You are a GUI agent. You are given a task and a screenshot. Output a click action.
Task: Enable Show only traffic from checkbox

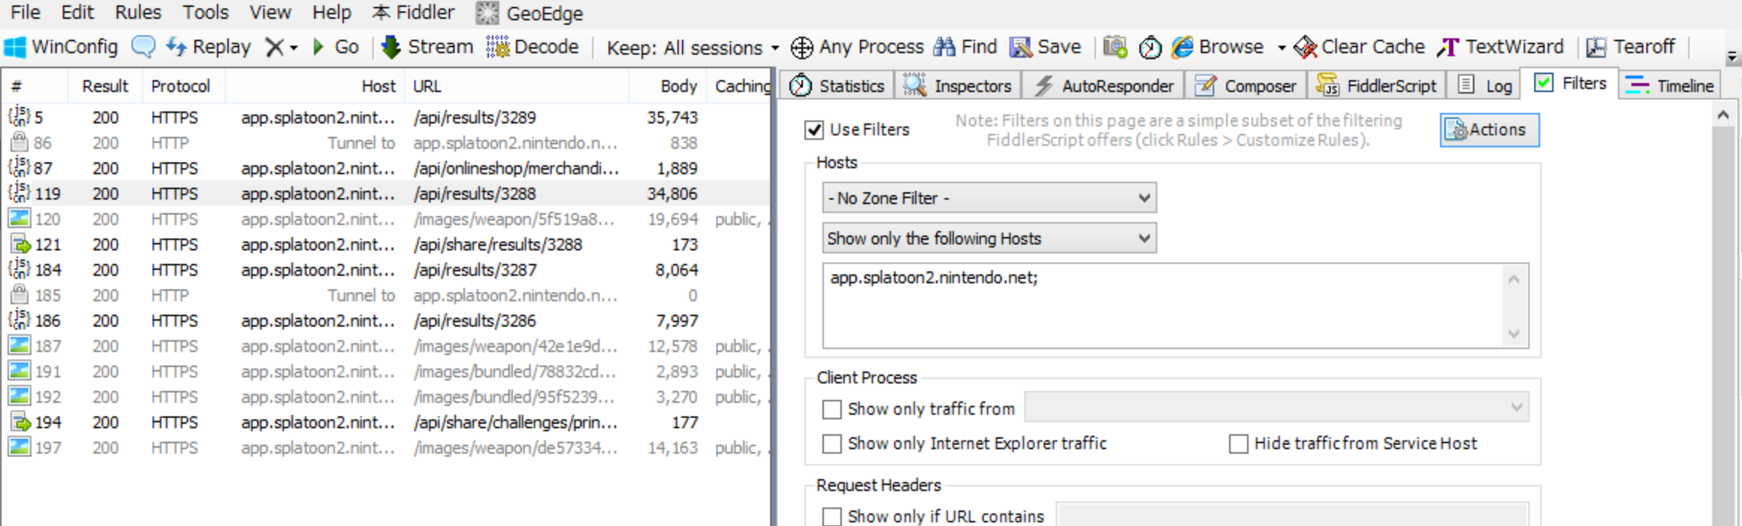tap(832, 409)
